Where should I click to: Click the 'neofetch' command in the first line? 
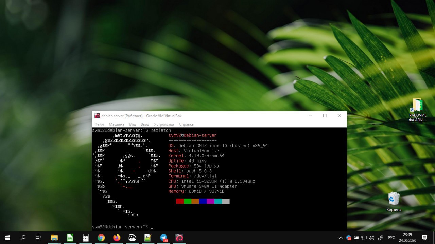tap(161, 130)
